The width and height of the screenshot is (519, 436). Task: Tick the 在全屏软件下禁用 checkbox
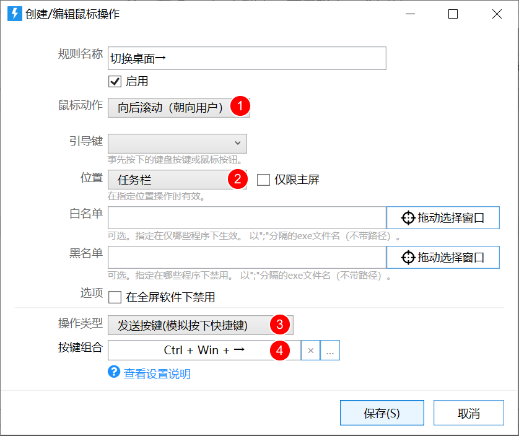click(115, 297)
